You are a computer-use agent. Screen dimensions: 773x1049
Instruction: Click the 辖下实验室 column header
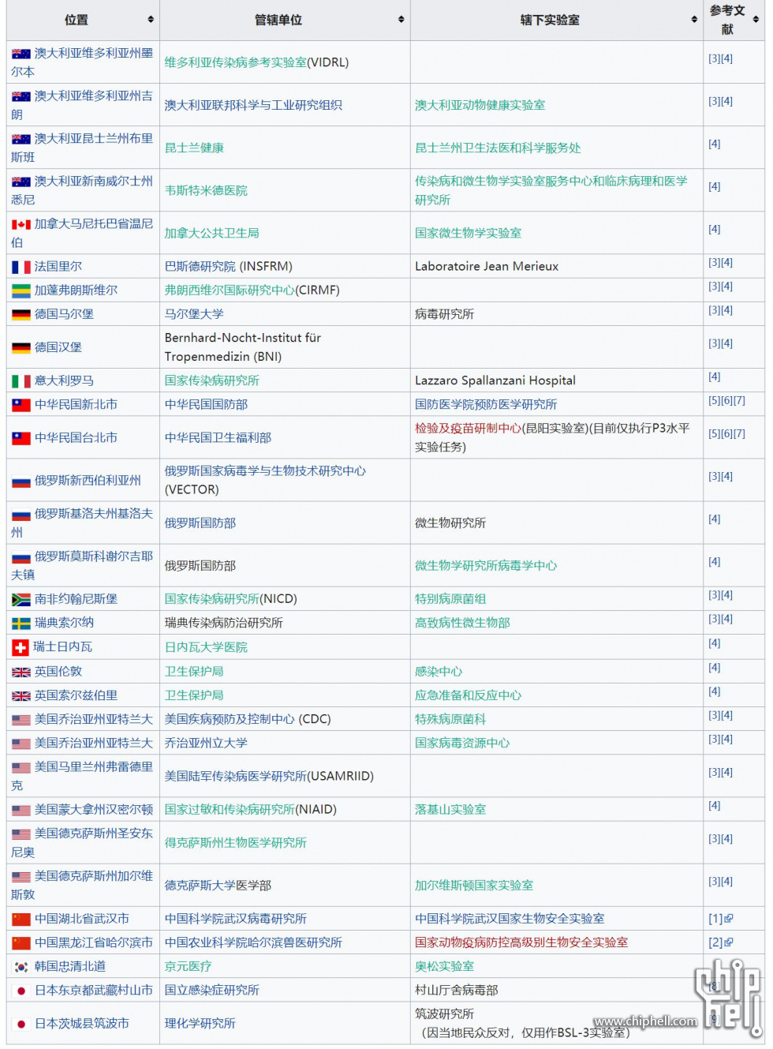pyautogui.click(x=557, y=20)
